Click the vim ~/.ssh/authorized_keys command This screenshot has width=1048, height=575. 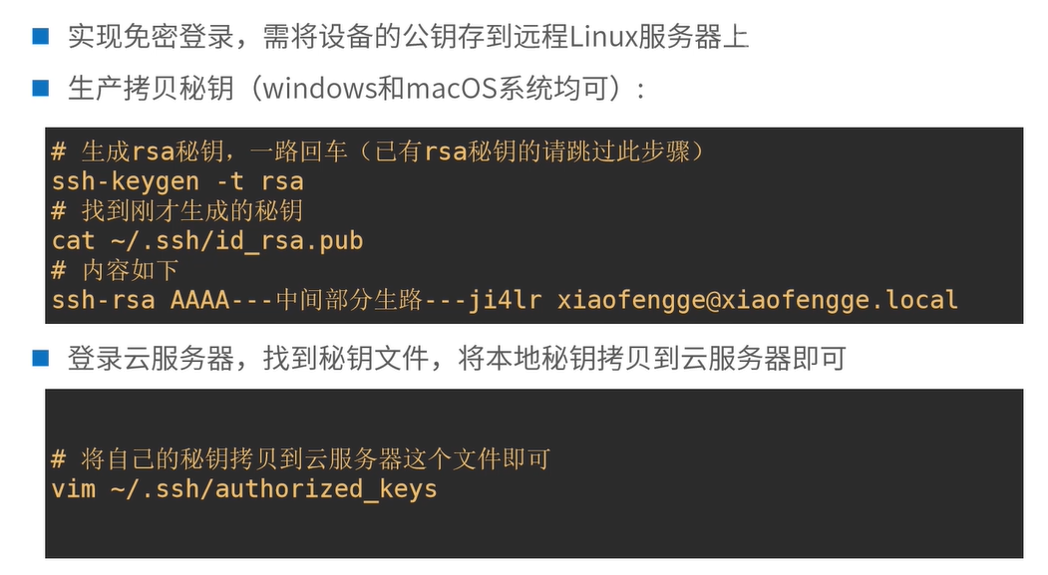[x=244, y=489]
